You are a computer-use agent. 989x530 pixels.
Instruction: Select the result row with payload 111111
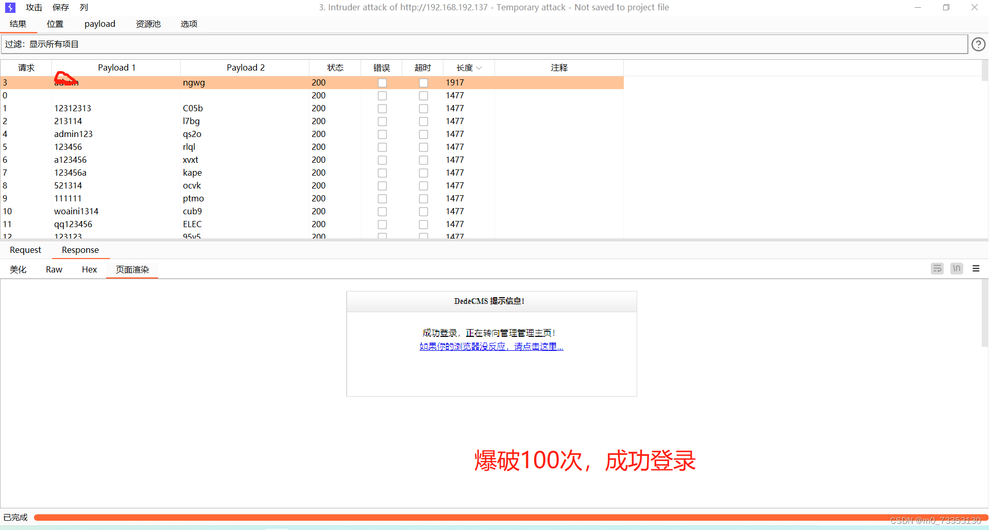pos(312,199)
